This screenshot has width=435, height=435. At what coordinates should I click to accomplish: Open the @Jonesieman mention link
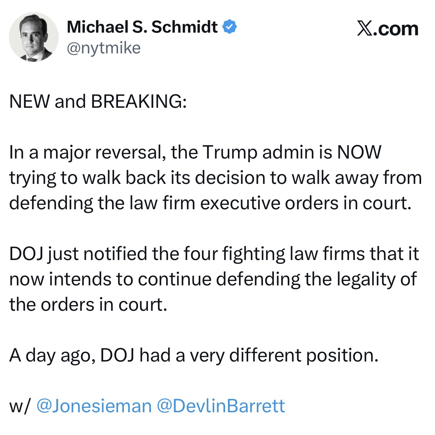pos(94,405)
